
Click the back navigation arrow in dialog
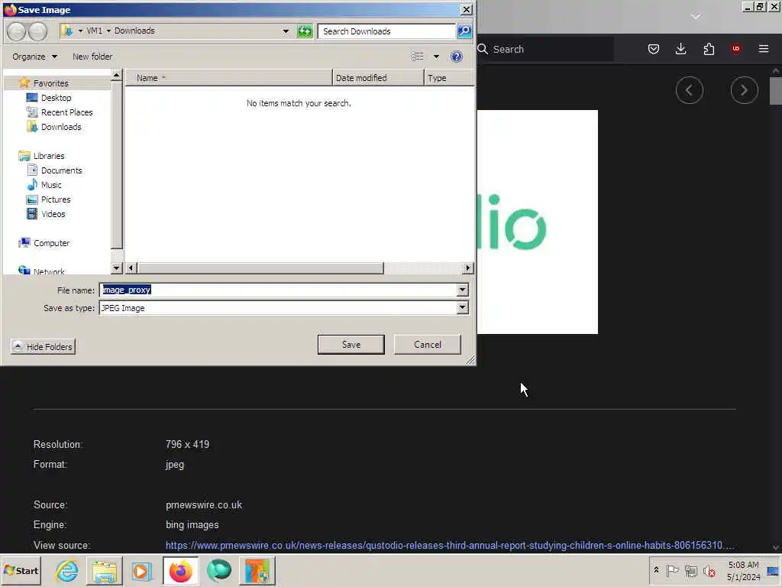17,31
